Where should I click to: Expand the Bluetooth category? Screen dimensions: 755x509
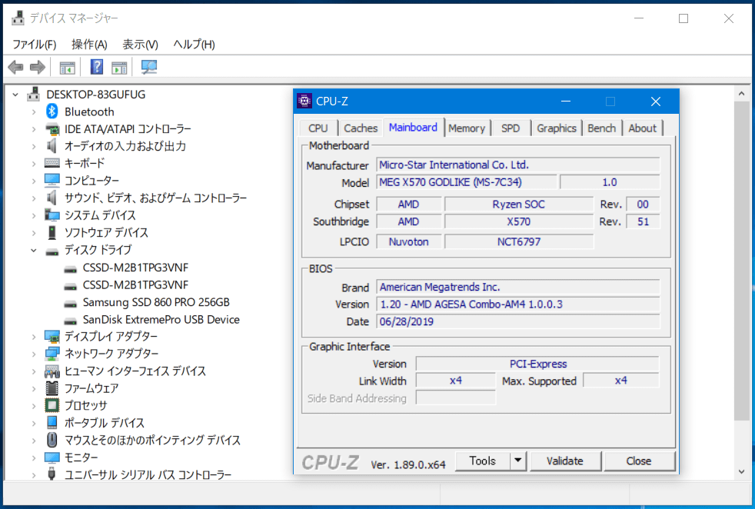coord(34,111)
